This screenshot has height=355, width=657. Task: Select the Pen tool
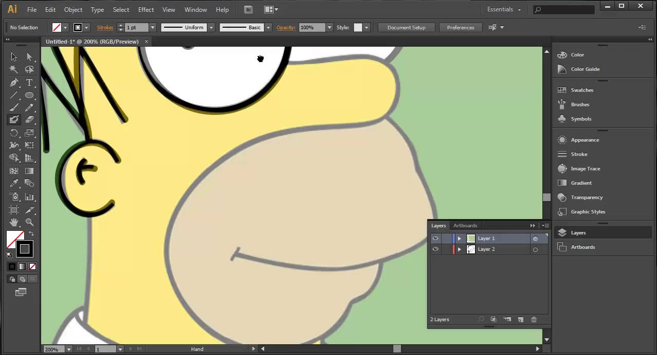(x=14, y=83)
